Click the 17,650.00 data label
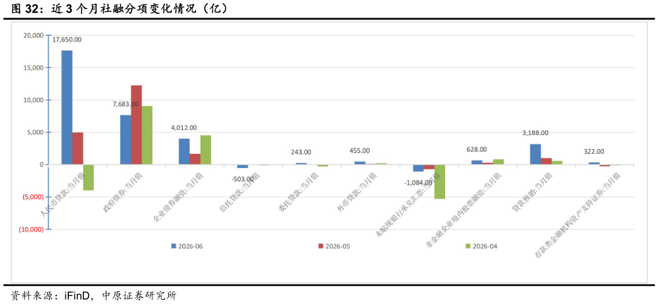 pos(67,39)
